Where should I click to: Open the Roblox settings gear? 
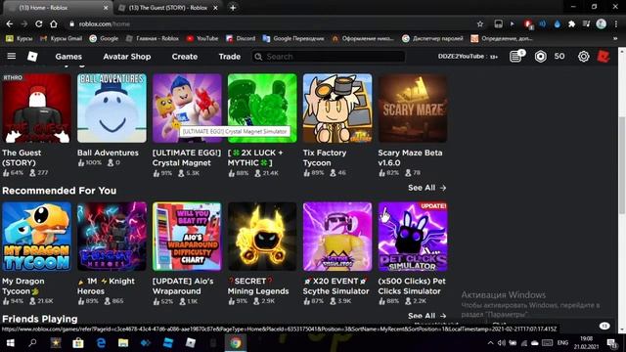tap(583, 57)
